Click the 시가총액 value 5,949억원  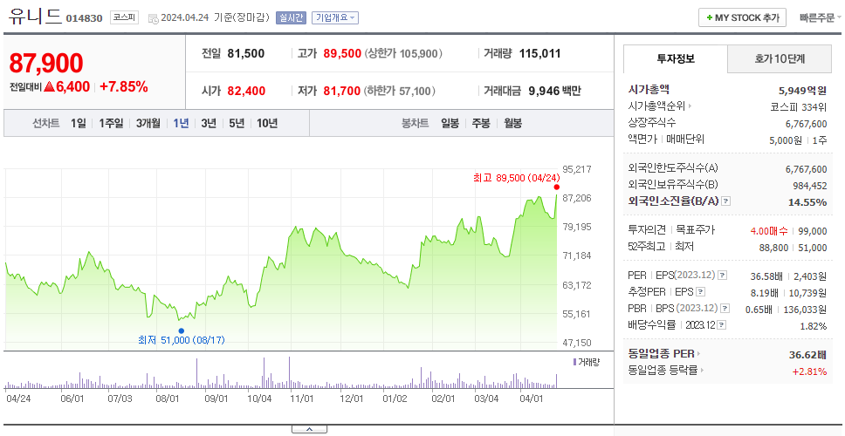(x=802, y=91)
